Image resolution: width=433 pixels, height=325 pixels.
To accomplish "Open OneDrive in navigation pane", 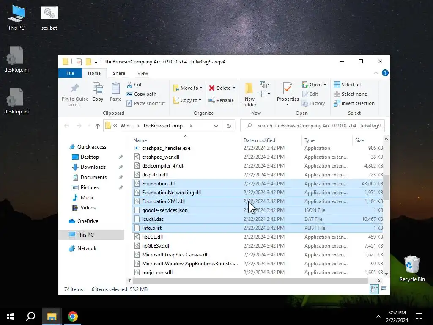I will [88, 221].
